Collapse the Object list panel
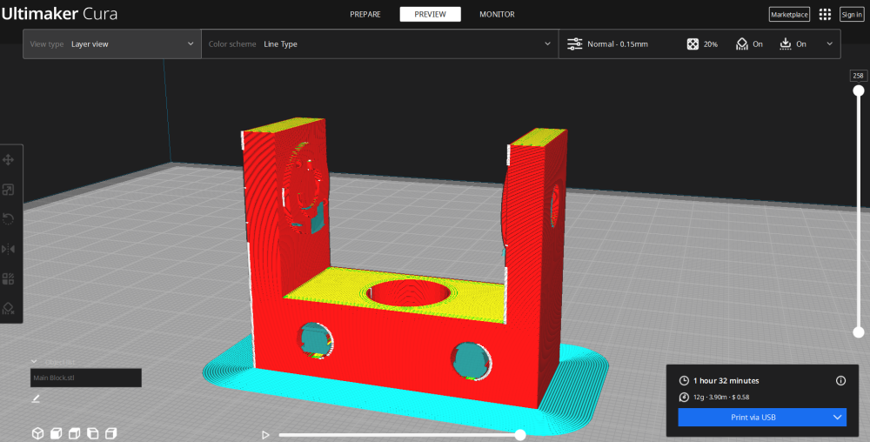 [35, 362]
